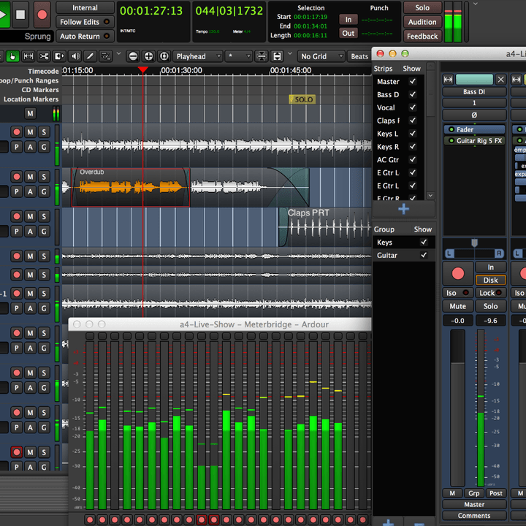Click the Bass DI strip name button
The image size is (526, 526).
(474, 92)
